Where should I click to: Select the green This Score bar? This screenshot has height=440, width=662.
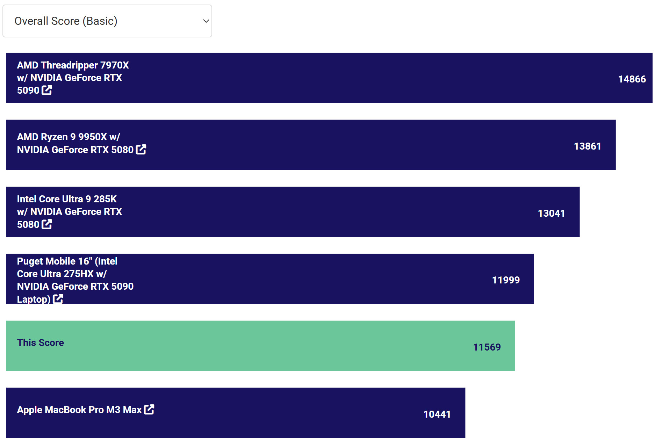point(260,346)
